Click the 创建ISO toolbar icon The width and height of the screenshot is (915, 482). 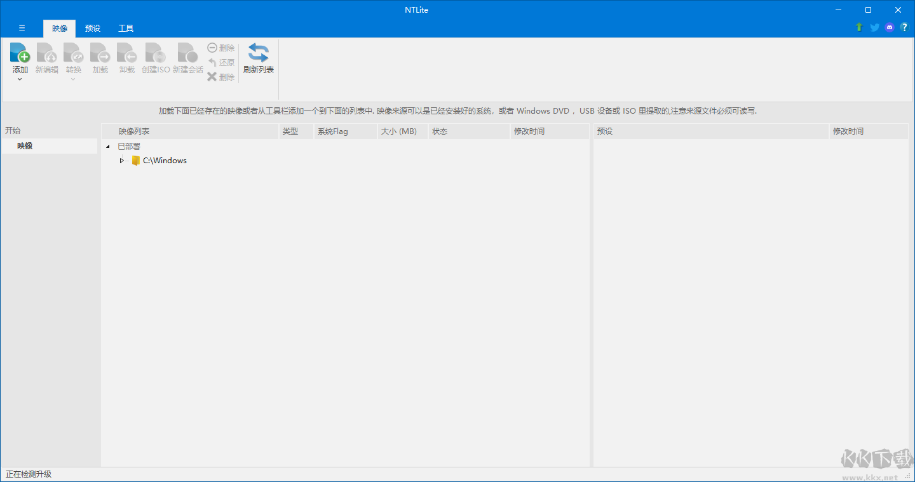point(156,53)
